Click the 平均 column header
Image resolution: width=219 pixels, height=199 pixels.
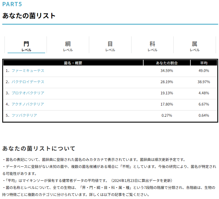point(204,63)
